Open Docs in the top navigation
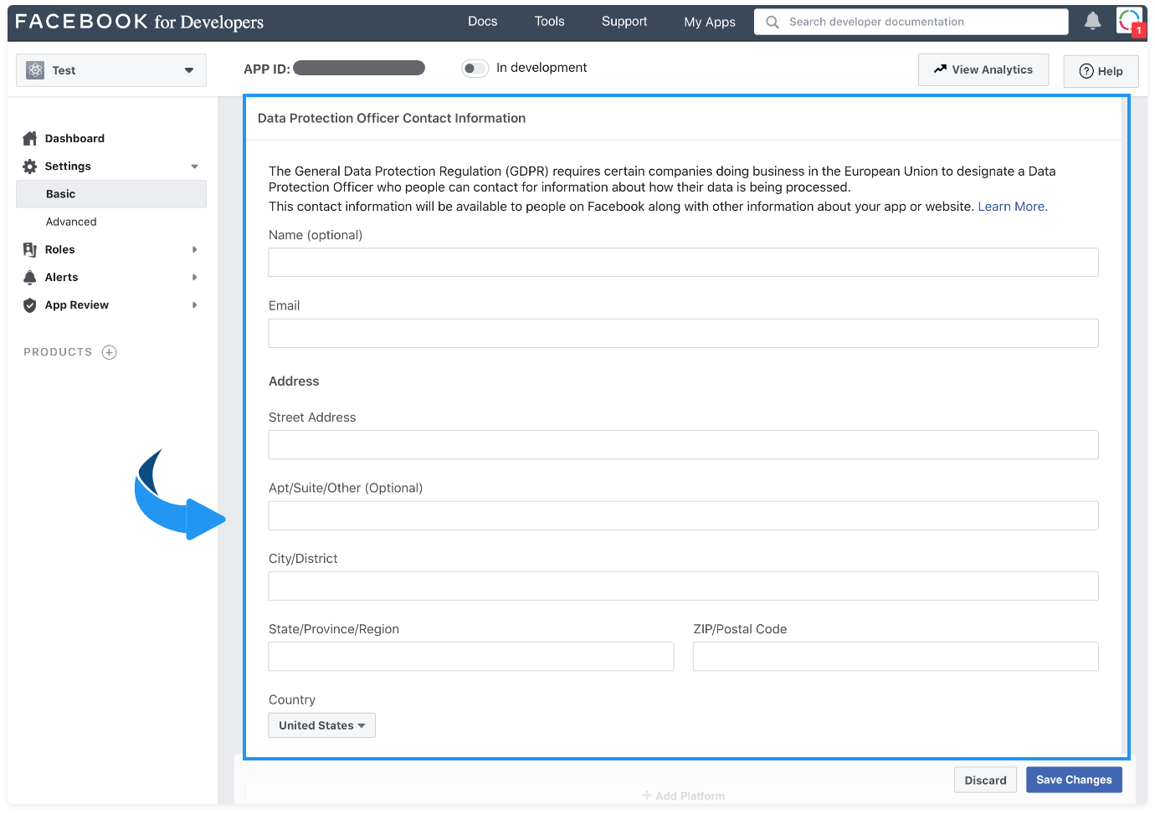The width and height of the screenshot is (1155, 814). click(x=482, y=22)
